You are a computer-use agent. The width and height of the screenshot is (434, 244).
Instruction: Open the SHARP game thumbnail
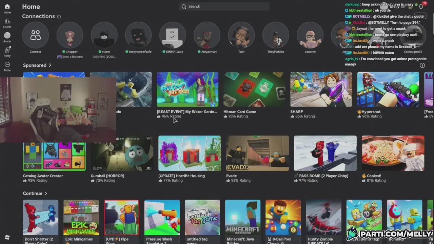[321, 89]
